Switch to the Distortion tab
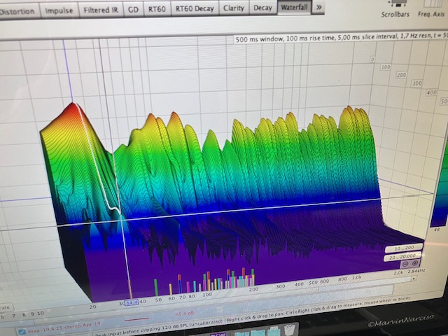The height and width of the screenshot is (336, 448). pos(18,10)
